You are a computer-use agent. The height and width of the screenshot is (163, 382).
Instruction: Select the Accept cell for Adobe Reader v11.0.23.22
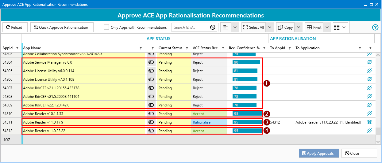(x=209, y=131)
